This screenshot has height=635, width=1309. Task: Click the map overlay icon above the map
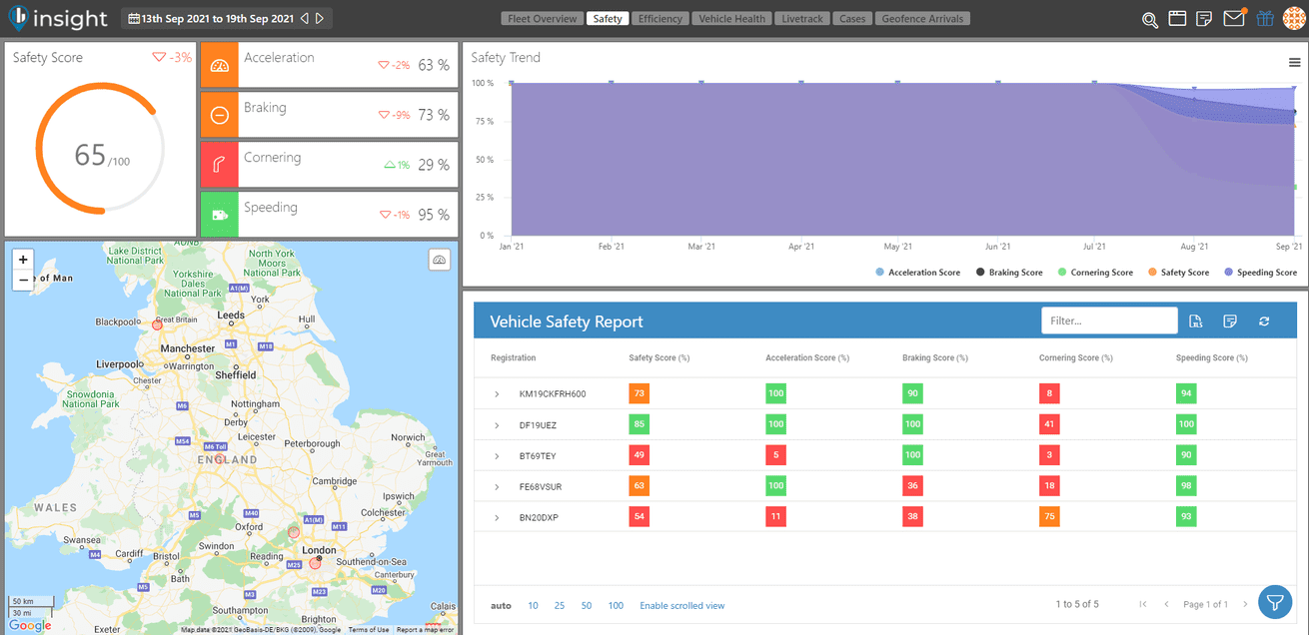pos(439,259)
